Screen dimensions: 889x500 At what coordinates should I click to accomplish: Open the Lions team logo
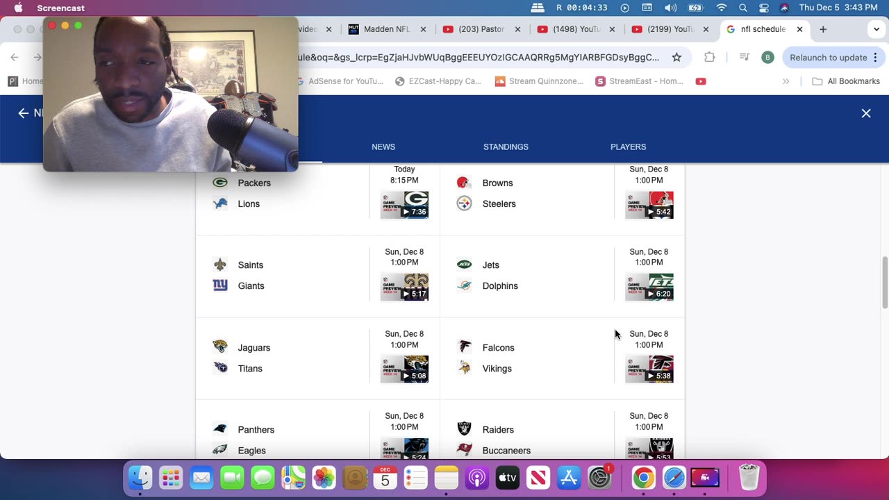[220, 203]
